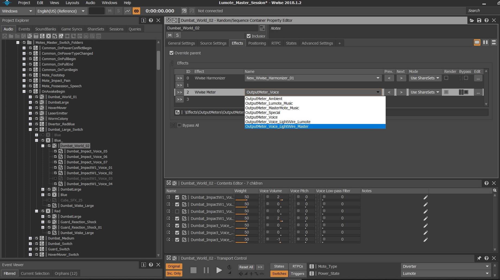Click the search magnifier icon in Contents Editor

click(x=495, y=190)
